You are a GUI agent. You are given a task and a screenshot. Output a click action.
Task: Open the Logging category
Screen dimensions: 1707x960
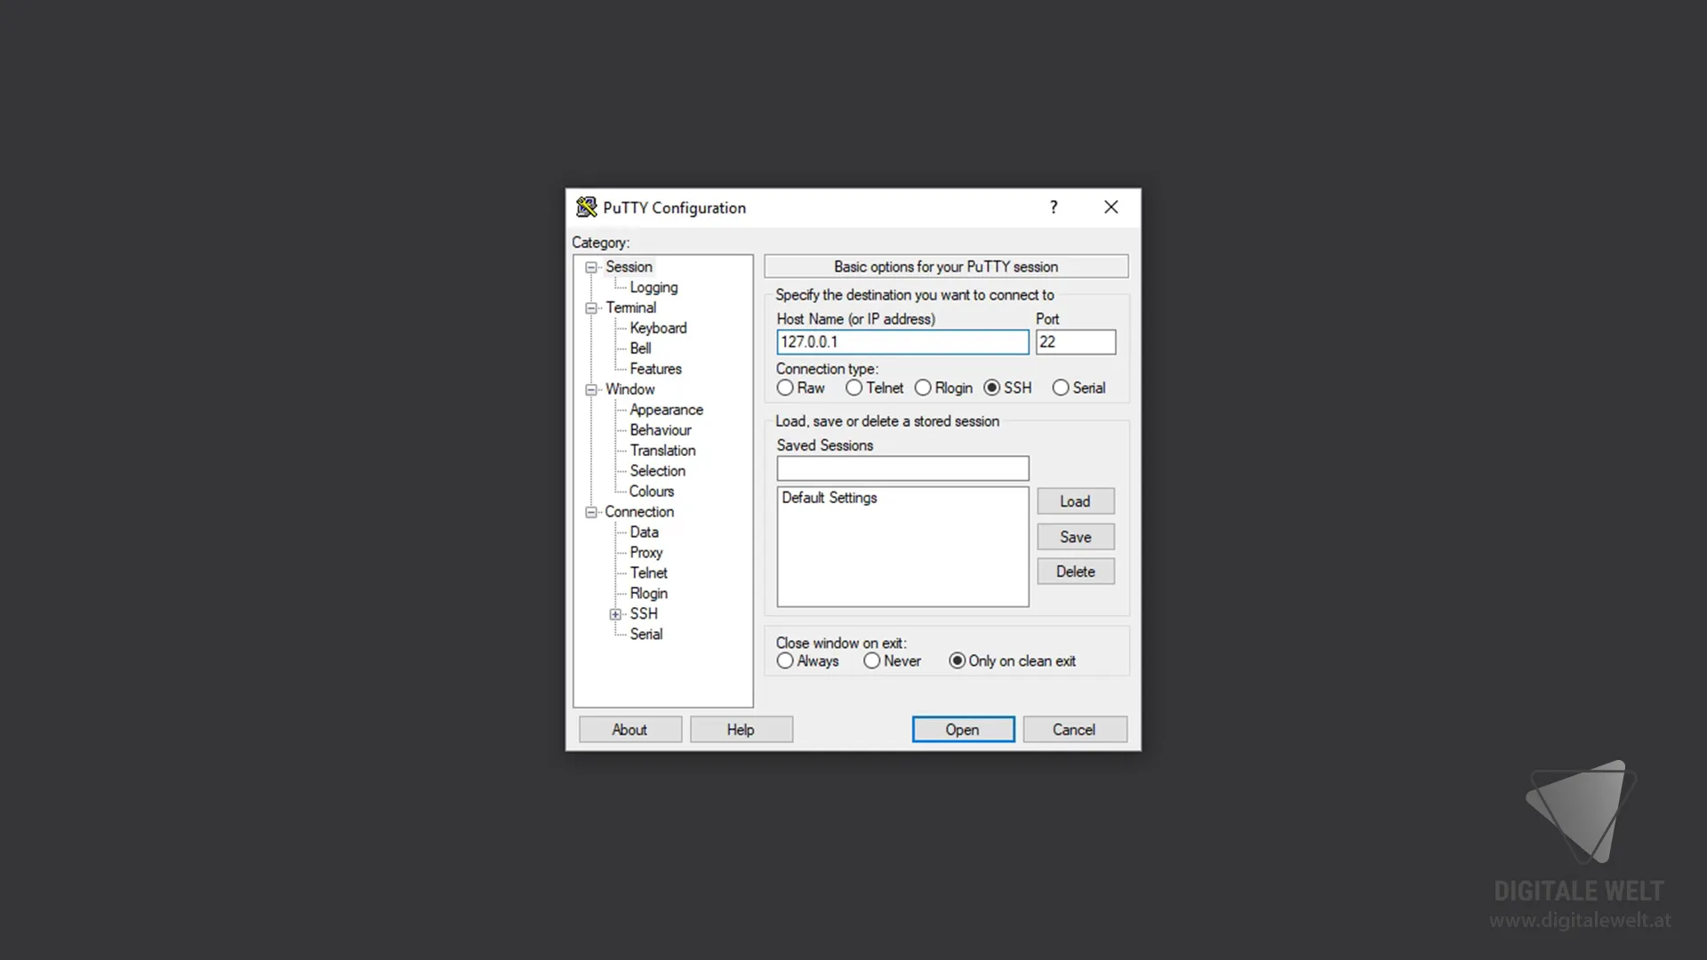653,287
